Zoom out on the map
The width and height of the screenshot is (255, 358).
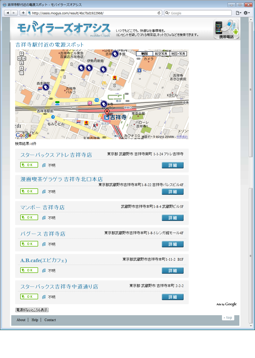tap(22, 73)
